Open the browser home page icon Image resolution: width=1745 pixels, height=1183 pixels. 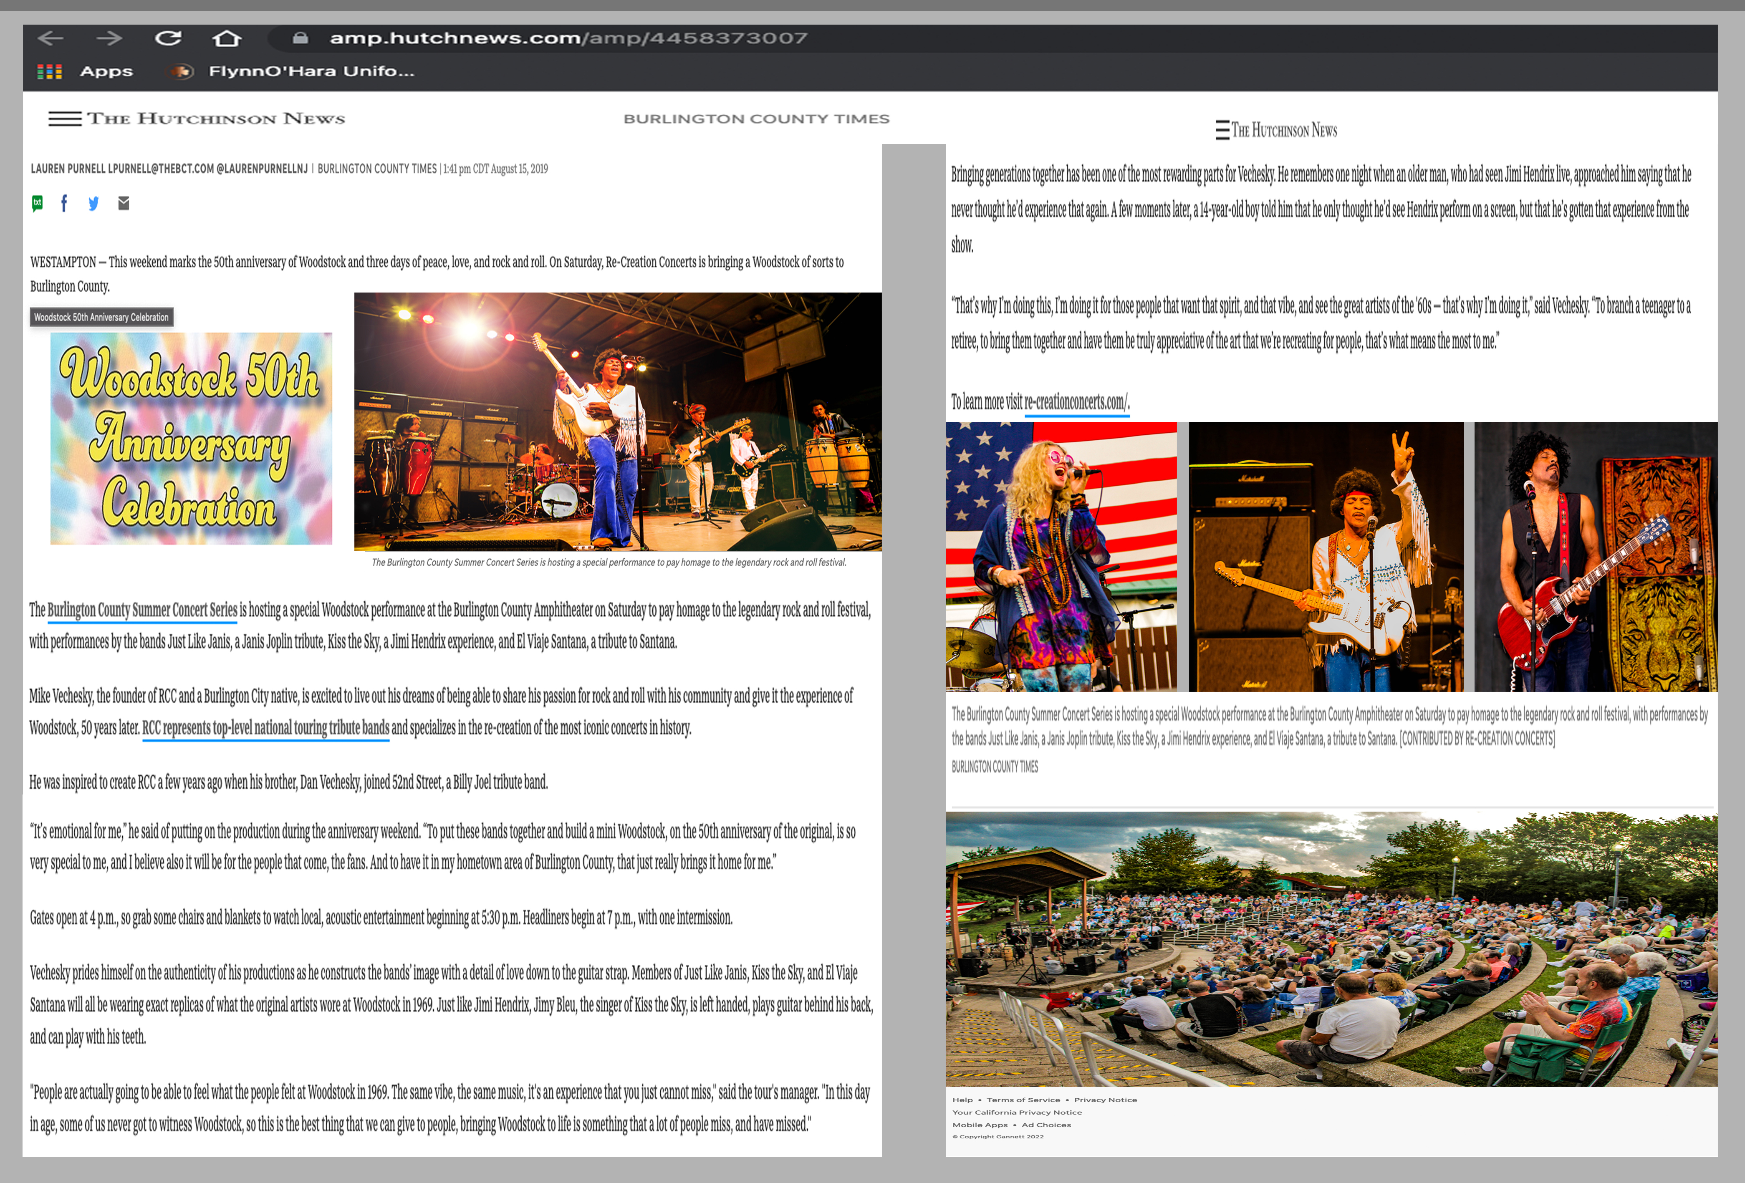coord(226,38)
